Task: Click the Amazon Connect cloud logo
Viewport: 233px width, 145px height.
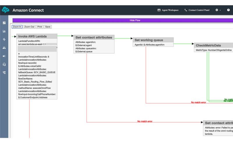Action: (6, 10)
